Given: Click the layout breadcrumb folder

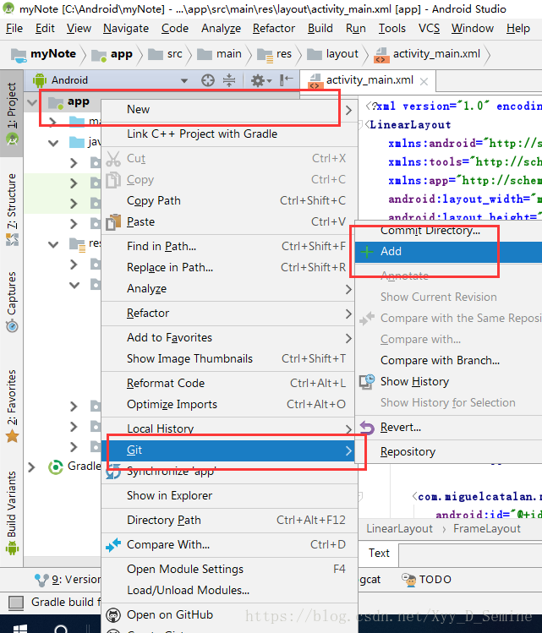Looking at the screenshot, I should coord(333,54).
